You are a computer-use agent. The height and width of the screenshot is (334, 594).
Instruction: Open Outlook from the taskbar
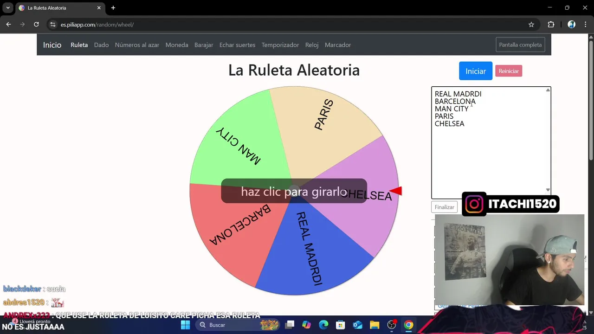click(x=357, y=325)
